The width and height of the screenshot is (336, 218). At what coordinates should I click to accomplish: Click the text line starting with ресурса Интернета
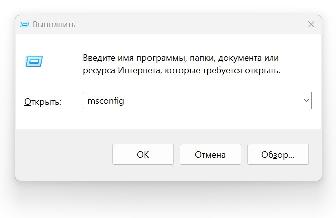click(x=181, y=70)
